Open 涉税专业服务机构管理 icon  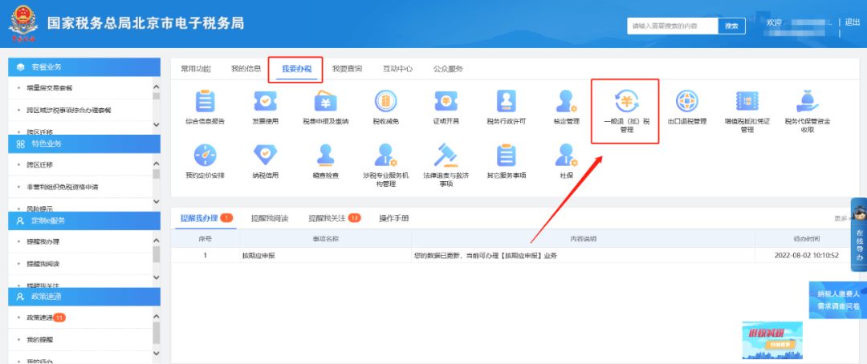tap(385, 156)
